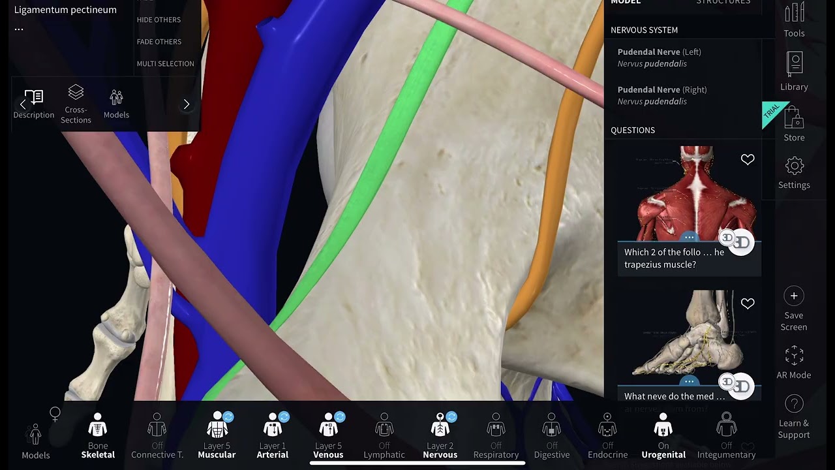Screen dimensions: 835x470
Task: Favorite the trapezius muscle question
Action: click(748, 159)
